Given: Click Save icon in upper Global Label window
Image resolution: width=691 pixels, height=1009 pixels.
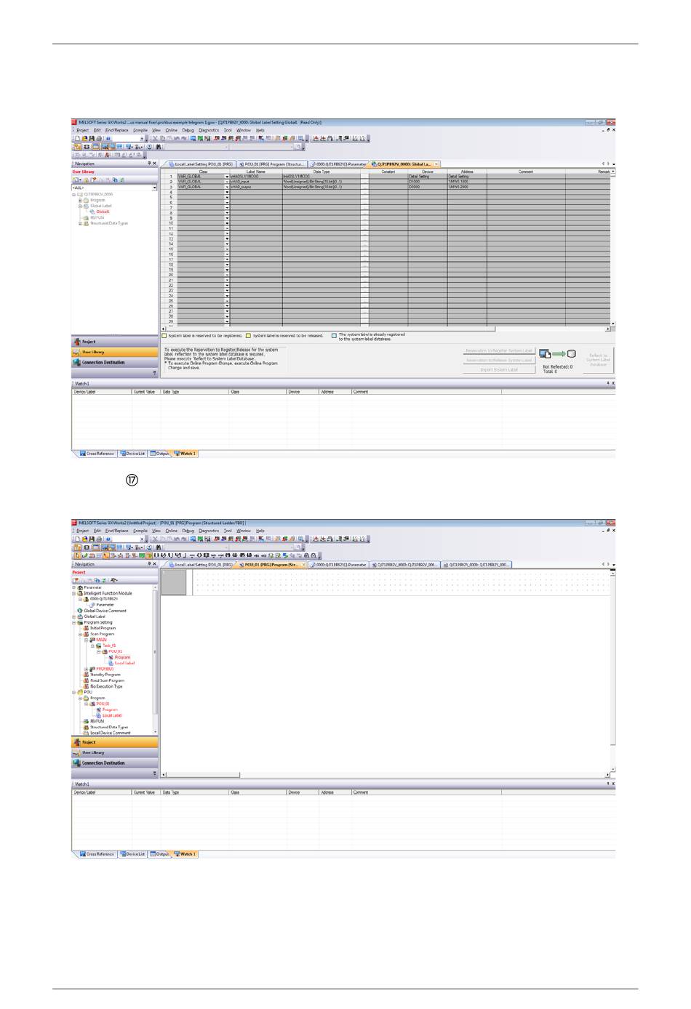Looking at the screenshot, I should 92,138.
